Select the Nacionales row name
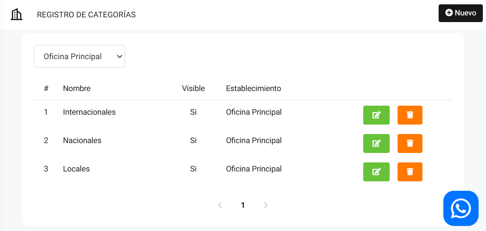486x231 pixels. pos(82,140)
